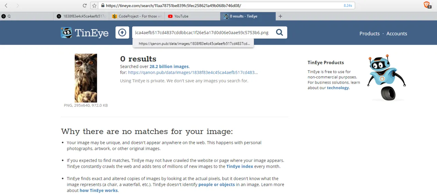This screenshot has height=194, width=437.
Task: Go forward with the browser forward arrow
Action: (x=18, y=5)
